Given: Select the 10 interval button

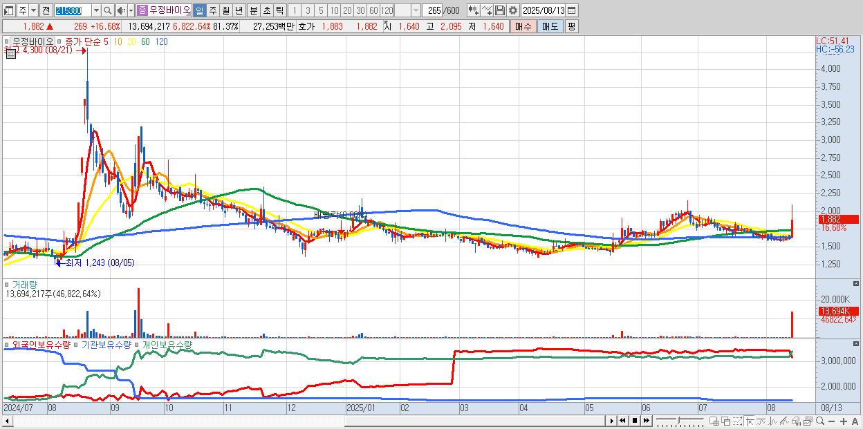Looking at the screenshot, I should 334,10.
